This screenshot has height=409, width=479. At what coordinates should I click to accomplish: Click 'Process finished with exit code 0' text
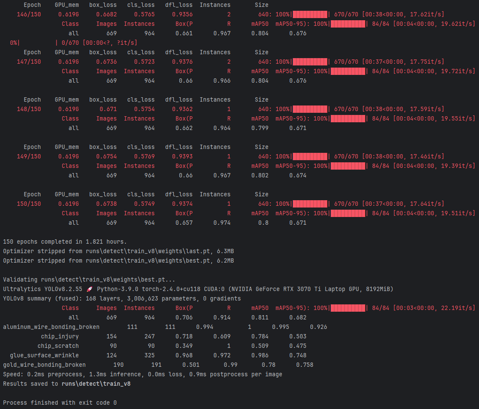tap(59, 403)
